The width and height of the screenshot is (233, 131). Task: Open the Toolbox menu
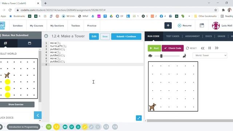pos(75,26)
